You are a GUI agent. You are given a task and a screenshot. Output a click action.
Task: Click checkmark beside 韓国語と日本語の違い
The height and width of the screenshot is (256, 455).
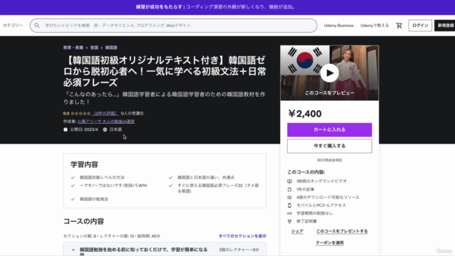pyautogui.click(x=171, y=177)
